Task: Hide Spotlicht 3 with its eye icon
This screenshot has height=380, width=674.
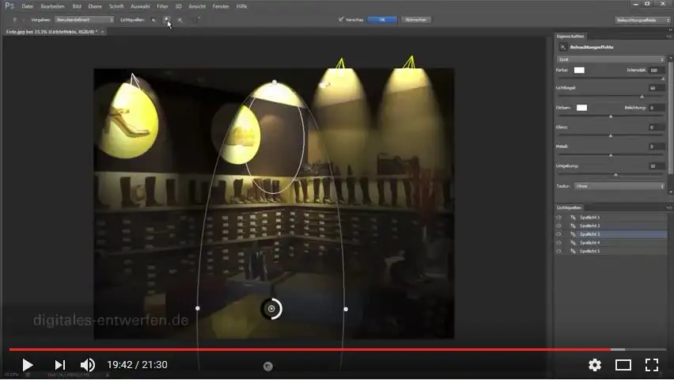Action: point(559,234)
